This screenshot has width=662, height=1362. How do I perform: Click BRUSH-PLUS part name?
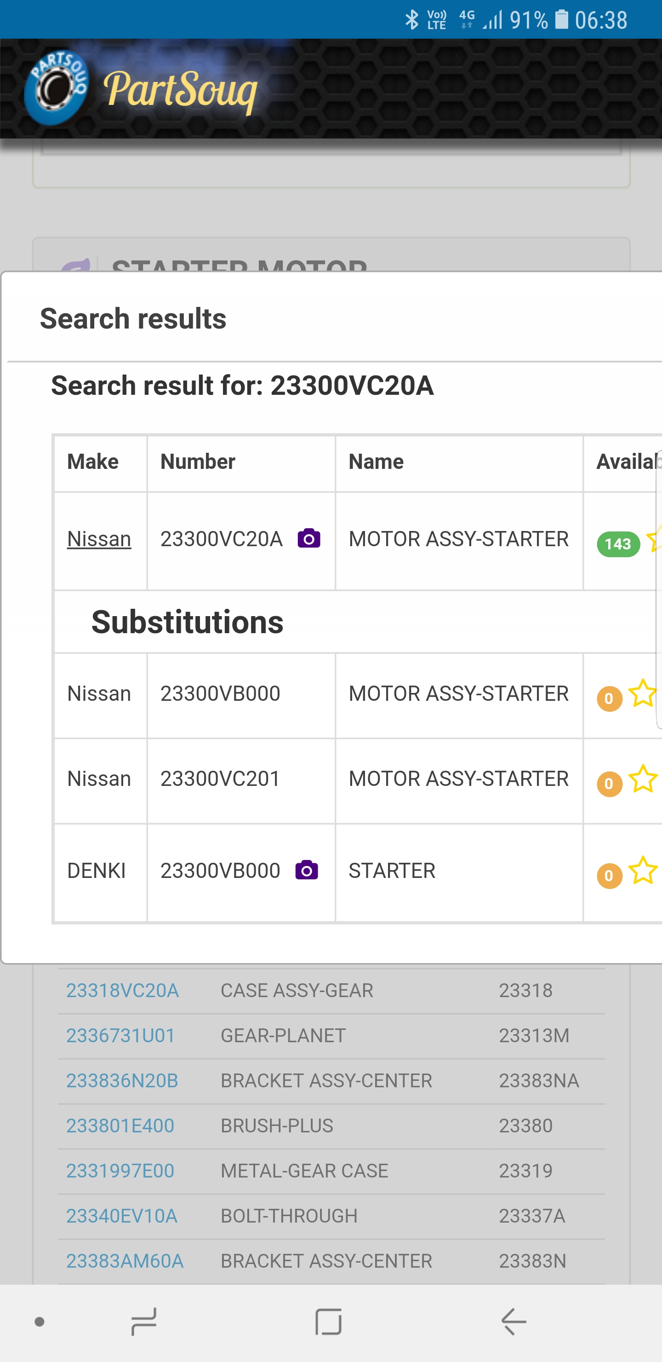277,1125
